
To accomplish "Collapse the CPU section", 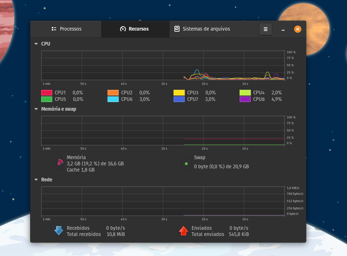I will 36,44.
